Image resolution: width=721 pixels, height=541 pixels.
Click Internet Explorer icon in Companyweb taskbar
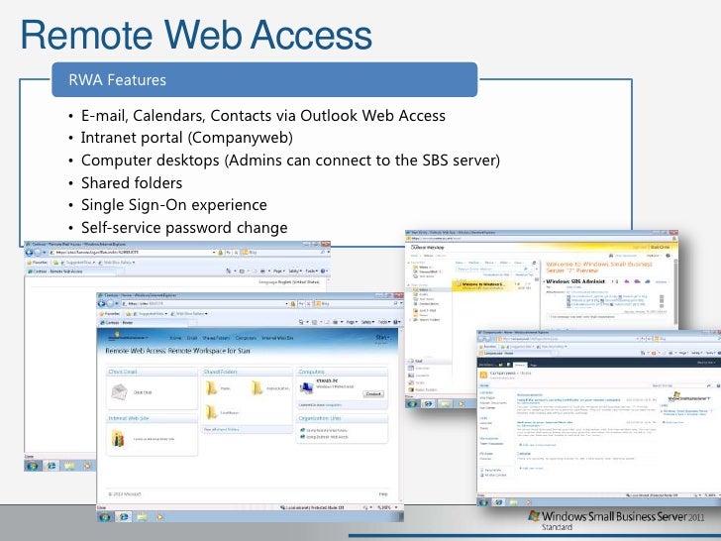coord(498,502)
